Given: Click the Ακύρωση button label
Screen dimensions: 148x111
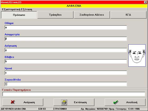Looking at the screenshot, I should (x=29, y=102).
